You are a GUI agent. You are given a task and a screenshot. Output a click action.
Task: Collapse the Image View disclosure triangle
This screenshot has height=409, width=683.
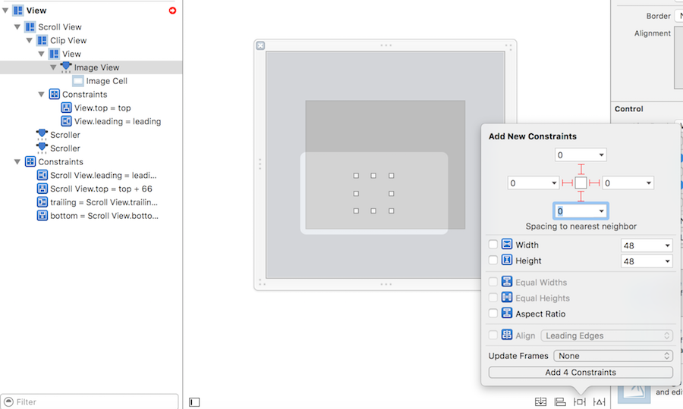(53, 67)
